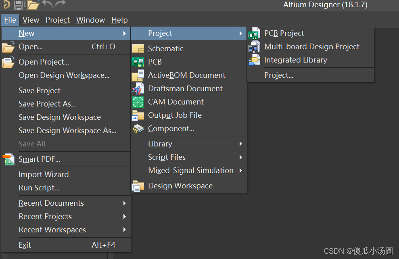This screenshot has height=259, width=399.
Task: Click the Multi-board Design Project icon
Action: tap(254, 46)
